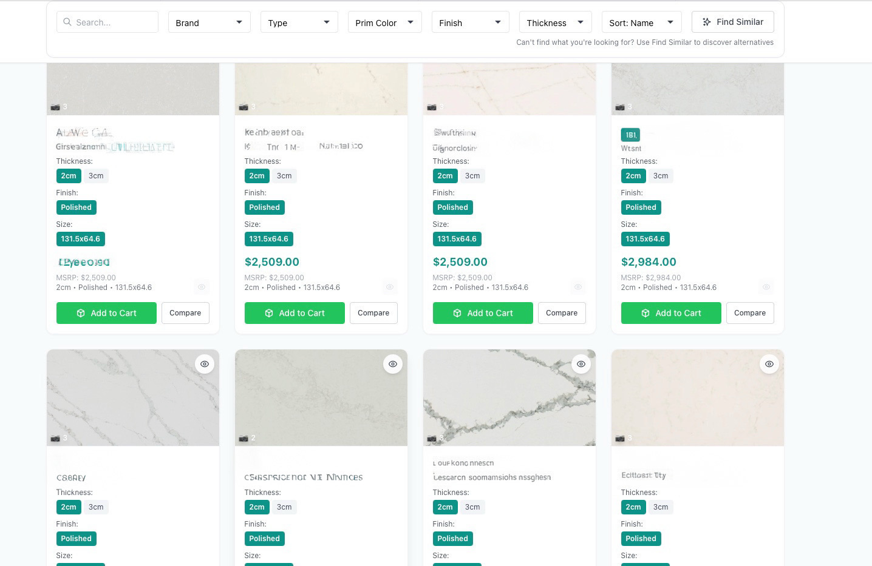Add the $2,984.00 slab to cart
The width and height of the screenshot is (872, 566).
[671, 313]
